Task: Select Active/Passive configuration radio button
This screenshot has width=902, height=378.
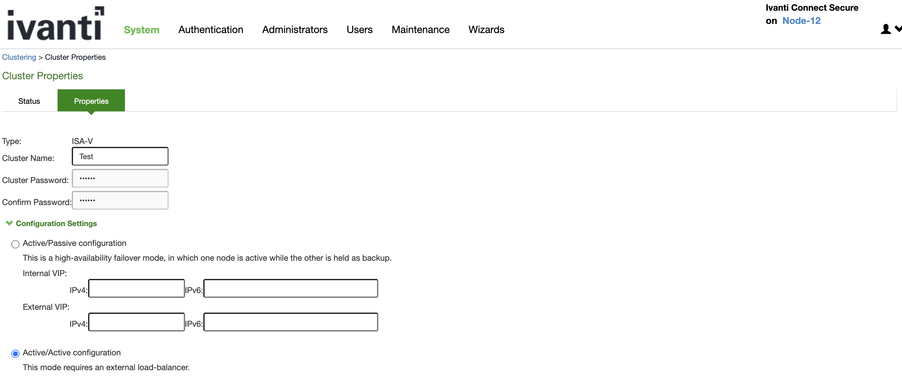Action: [15, 244]
